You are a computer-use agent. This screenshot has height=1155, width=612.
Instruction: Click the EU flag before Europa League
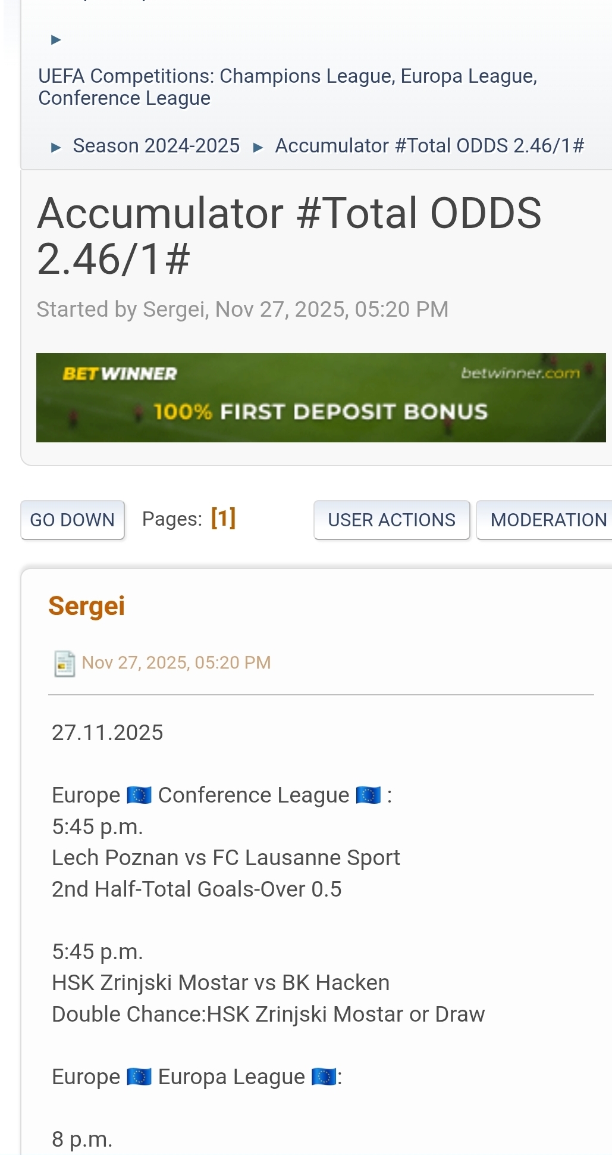tap(139, 1077)
